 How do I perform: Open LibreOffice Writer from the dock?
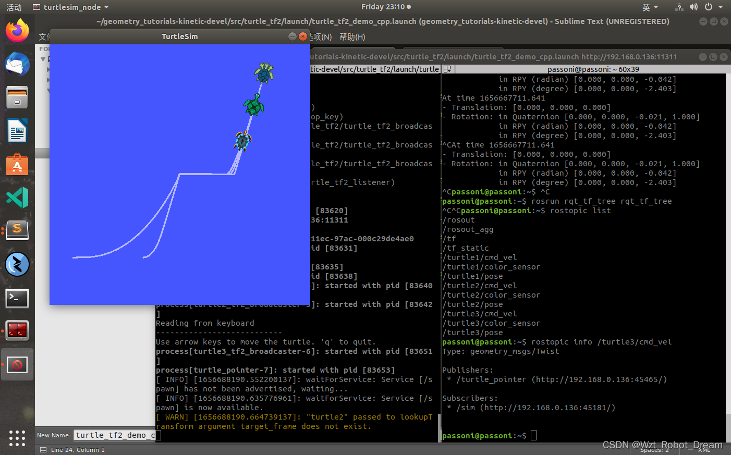pos(17,130)
